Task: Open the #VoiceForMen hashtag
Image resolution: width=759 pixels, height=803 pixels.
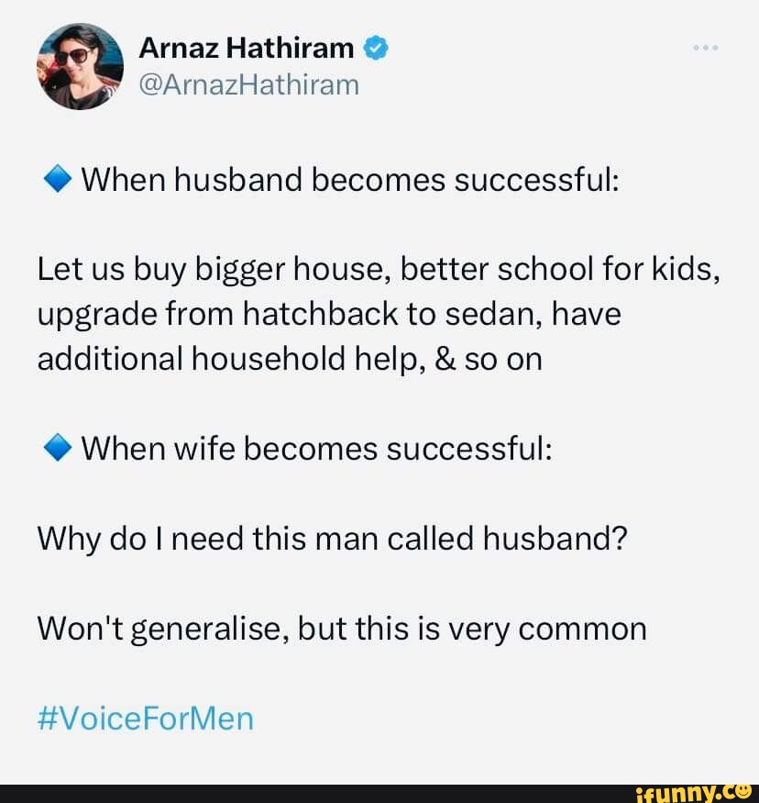Action: (x=145, y=717)
